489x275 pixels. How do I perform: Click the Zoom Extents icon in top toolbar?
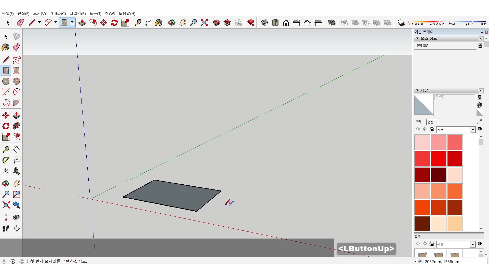pos(204,23)
